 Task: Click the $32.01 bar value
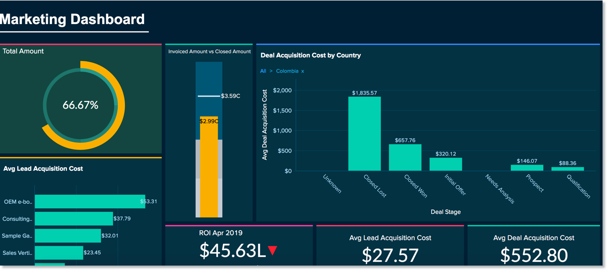tap(110, 236)
